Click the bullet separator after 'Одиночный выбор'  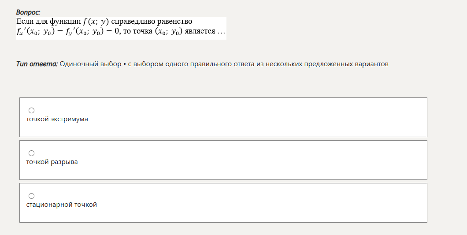pos(125,64)
